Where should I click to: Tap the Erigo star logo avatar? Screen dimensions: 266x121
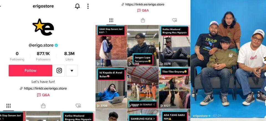pos(43,27)
